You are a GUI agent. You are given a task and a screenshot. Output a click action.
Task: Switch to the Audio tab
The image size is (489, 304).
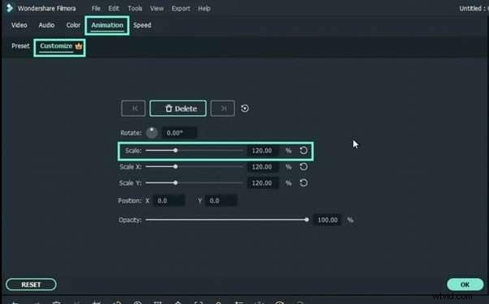pos(46,25)
